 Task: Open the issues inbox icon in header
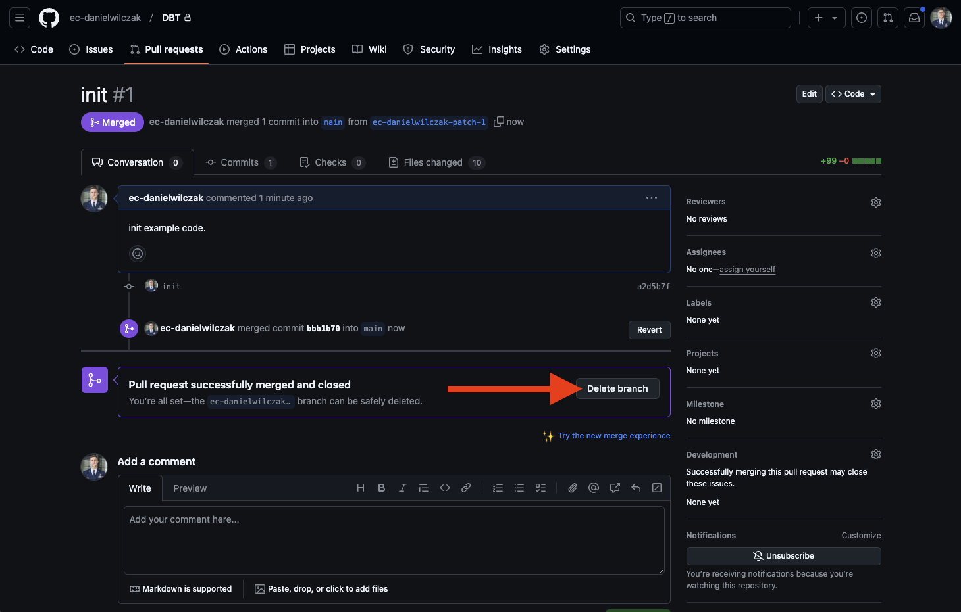[x=862, y=18]
